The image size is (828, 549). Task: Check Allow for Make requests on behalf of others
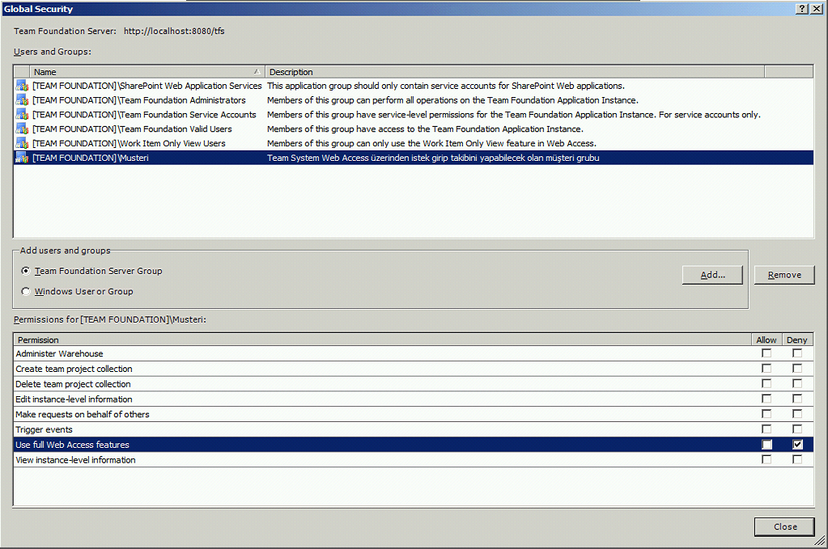(766, 414)
